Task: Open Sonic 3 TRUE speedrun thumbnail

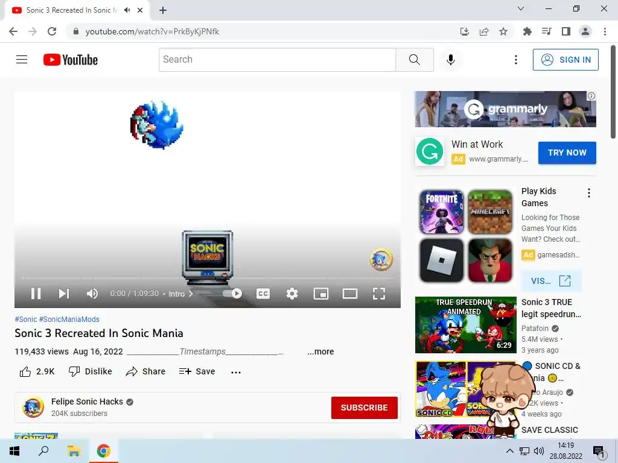Action: point(465,325)
